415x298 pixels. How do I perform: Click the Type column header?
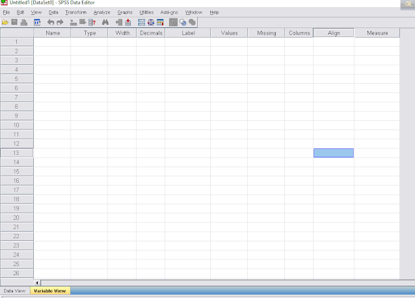point(90,33)
